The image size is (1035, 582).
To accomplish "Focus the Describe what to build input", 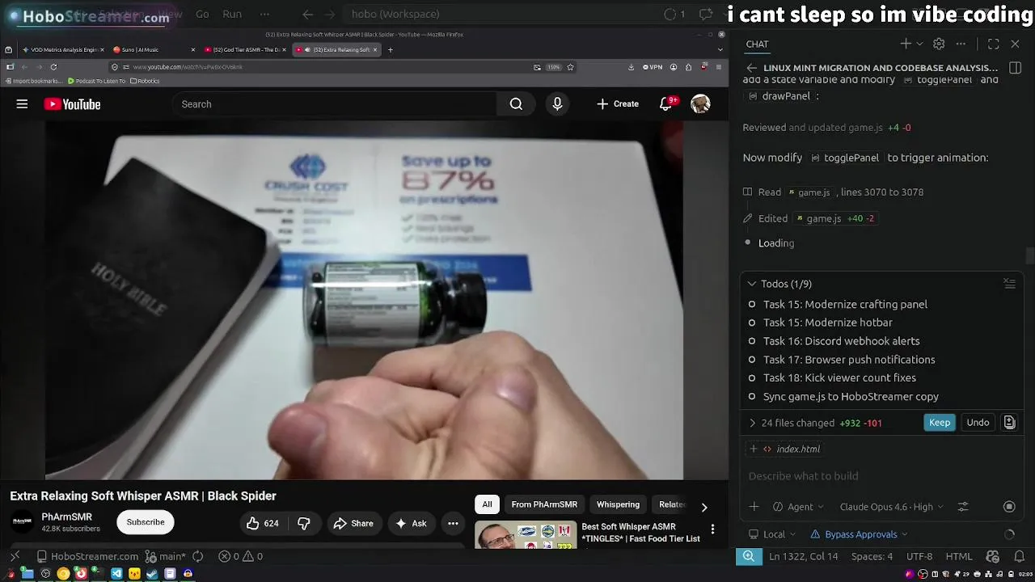I will 881,476.
